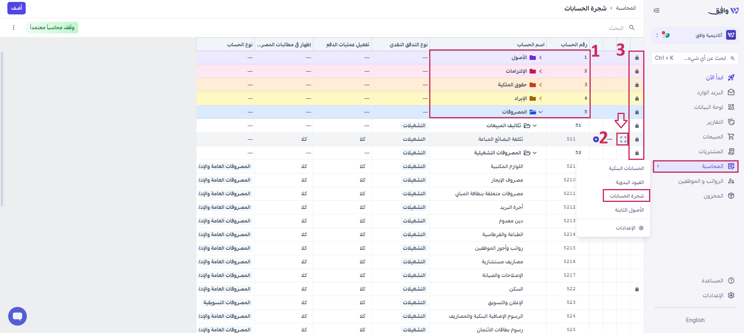Open الأصول الثابتة from the submenu
The image size is (744, 333).
pos(629,210)
